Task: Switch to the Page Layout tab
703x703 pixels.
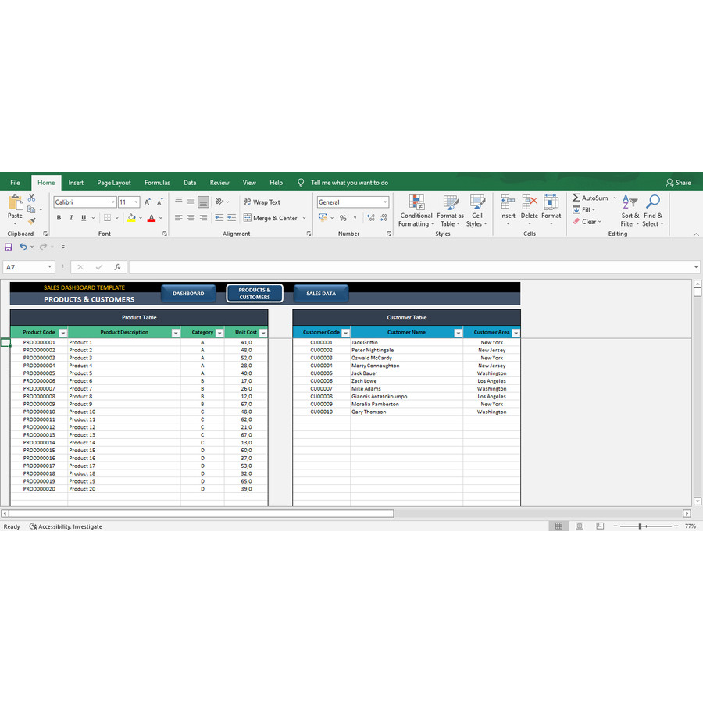Action: point(114,183)
